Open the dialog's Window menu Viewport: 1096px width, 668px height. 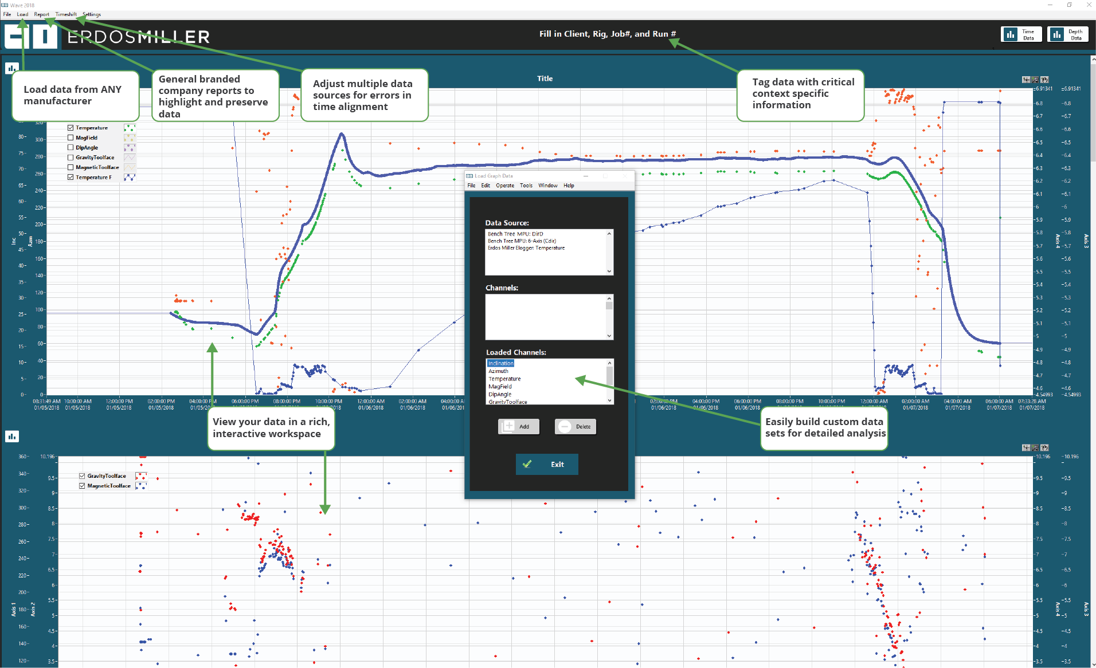point(548,186)
